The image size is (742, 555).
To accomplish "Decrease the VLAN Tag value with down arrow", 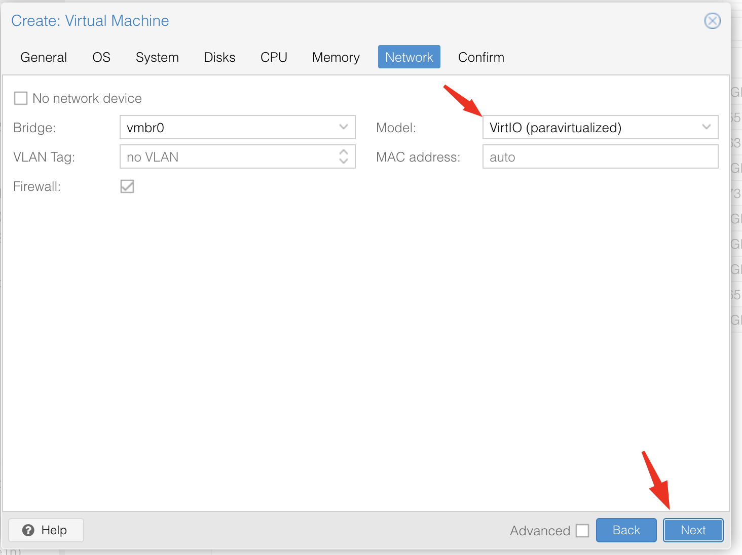I will [x=344, y=162].
